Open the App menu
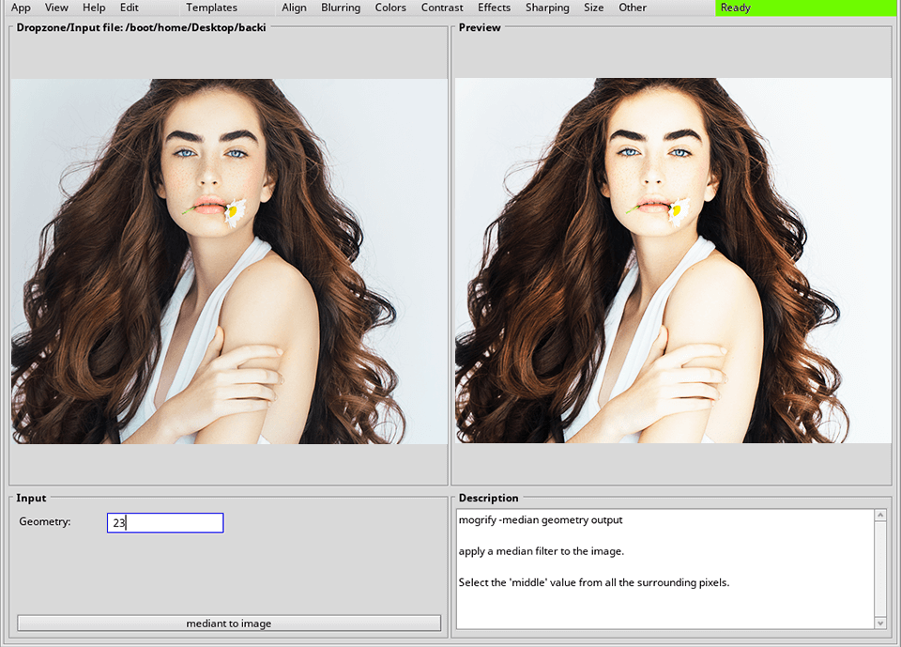This screenshot has width=901, height=647. 21,8
